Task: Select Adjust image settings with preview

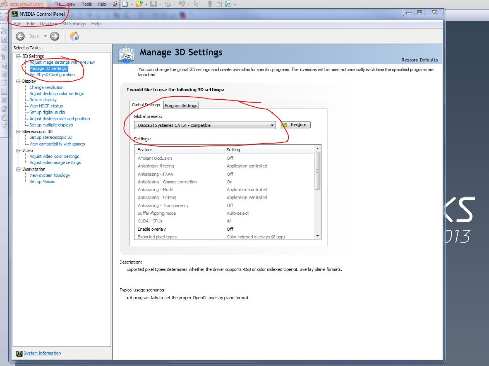Action: (62, 62)
